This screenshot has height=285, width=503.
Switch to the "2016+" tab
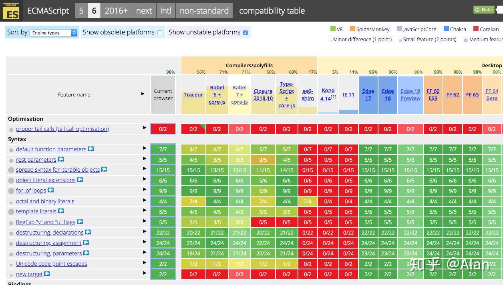pos(116,11)
